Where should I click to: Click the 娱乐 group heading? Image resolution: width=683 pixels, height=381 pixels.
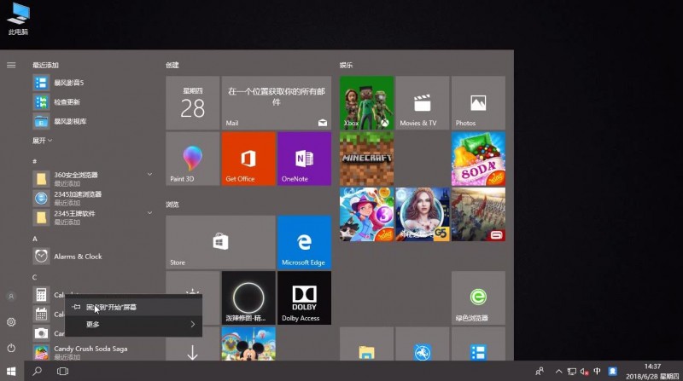[347, 65]
